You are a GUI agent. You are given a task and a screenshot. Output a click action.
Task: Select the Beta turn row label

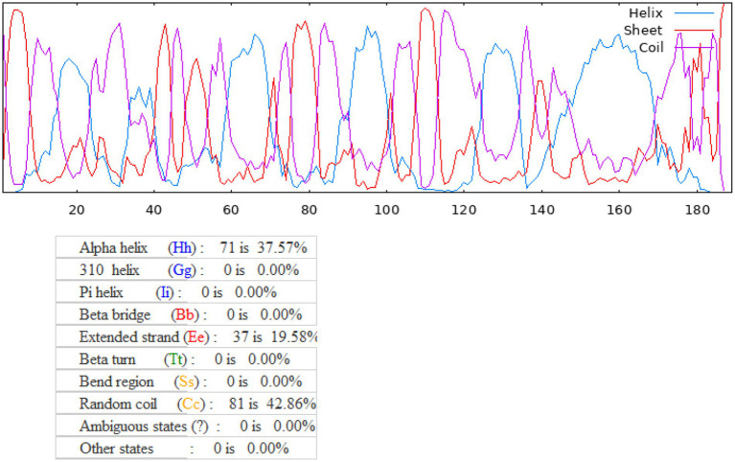click(x=107, y=359)
